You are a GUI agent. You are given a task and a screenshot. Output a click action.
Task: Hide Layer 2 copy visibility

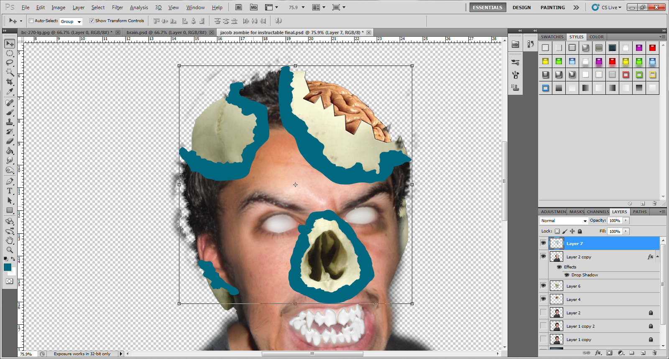(543, 256)
